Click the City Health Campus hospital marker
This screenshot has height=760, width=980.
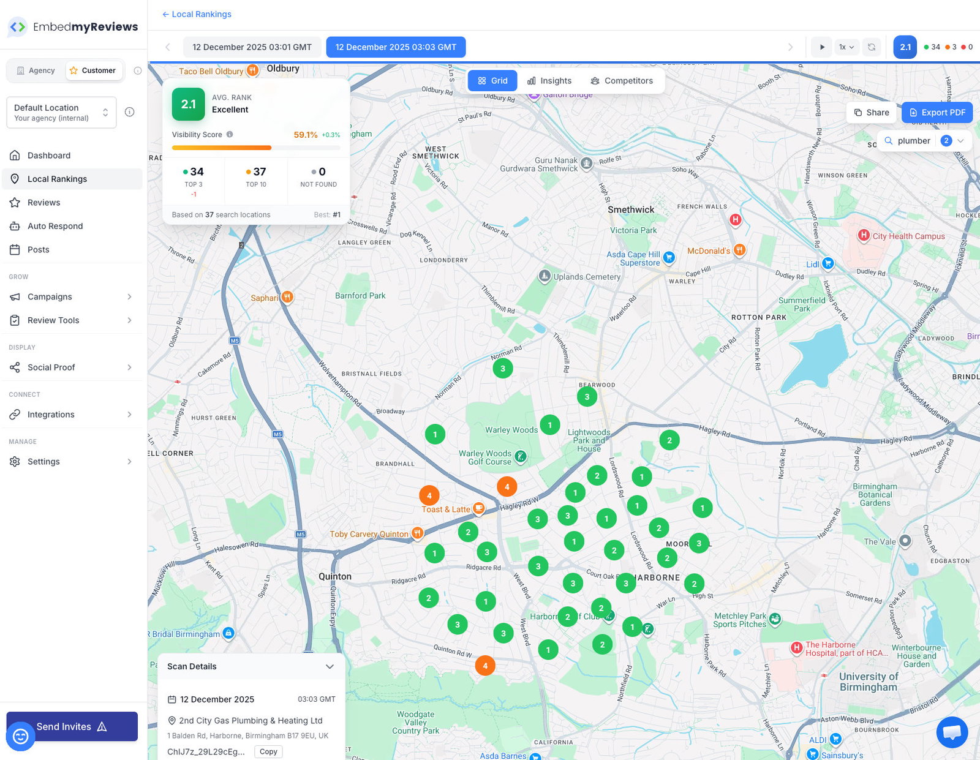pyautogui.click(x=864, y=235)
